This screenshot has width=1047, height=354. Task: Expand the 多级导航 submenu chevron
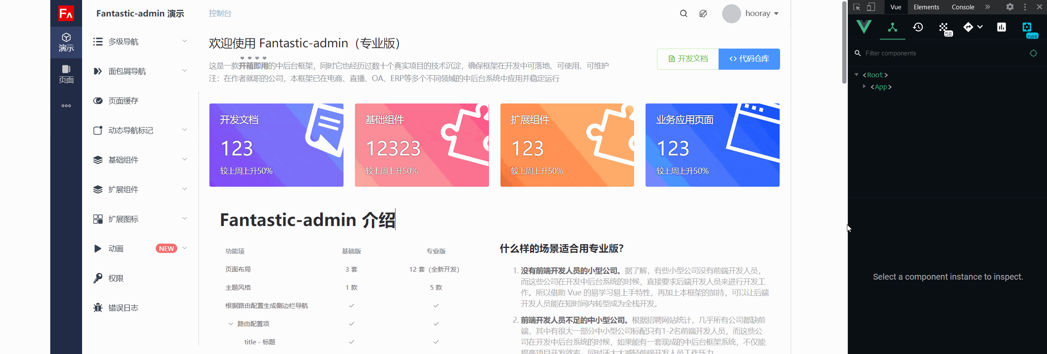coord(184,41)
